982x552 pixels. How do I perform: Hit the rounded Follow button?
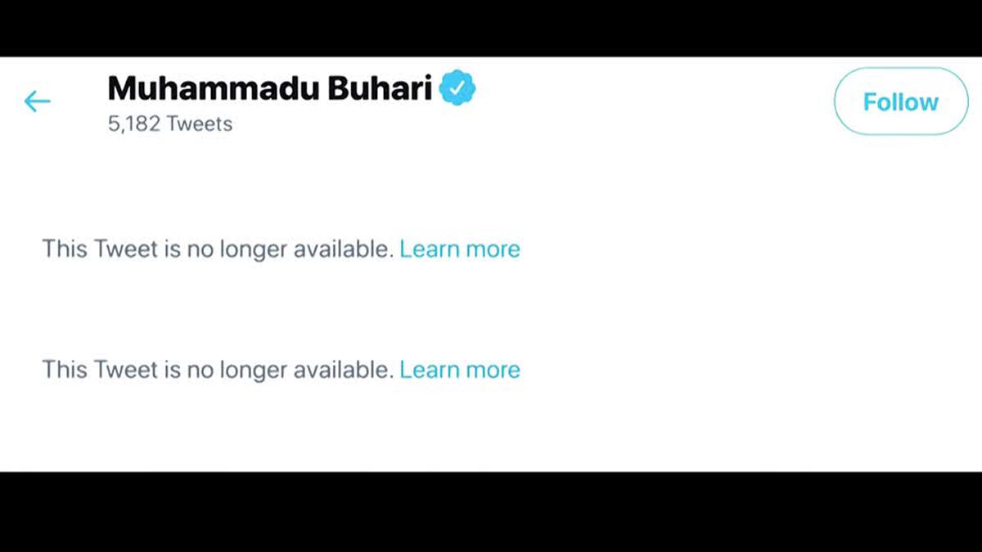pyautogui.click(x=900, y=101)
